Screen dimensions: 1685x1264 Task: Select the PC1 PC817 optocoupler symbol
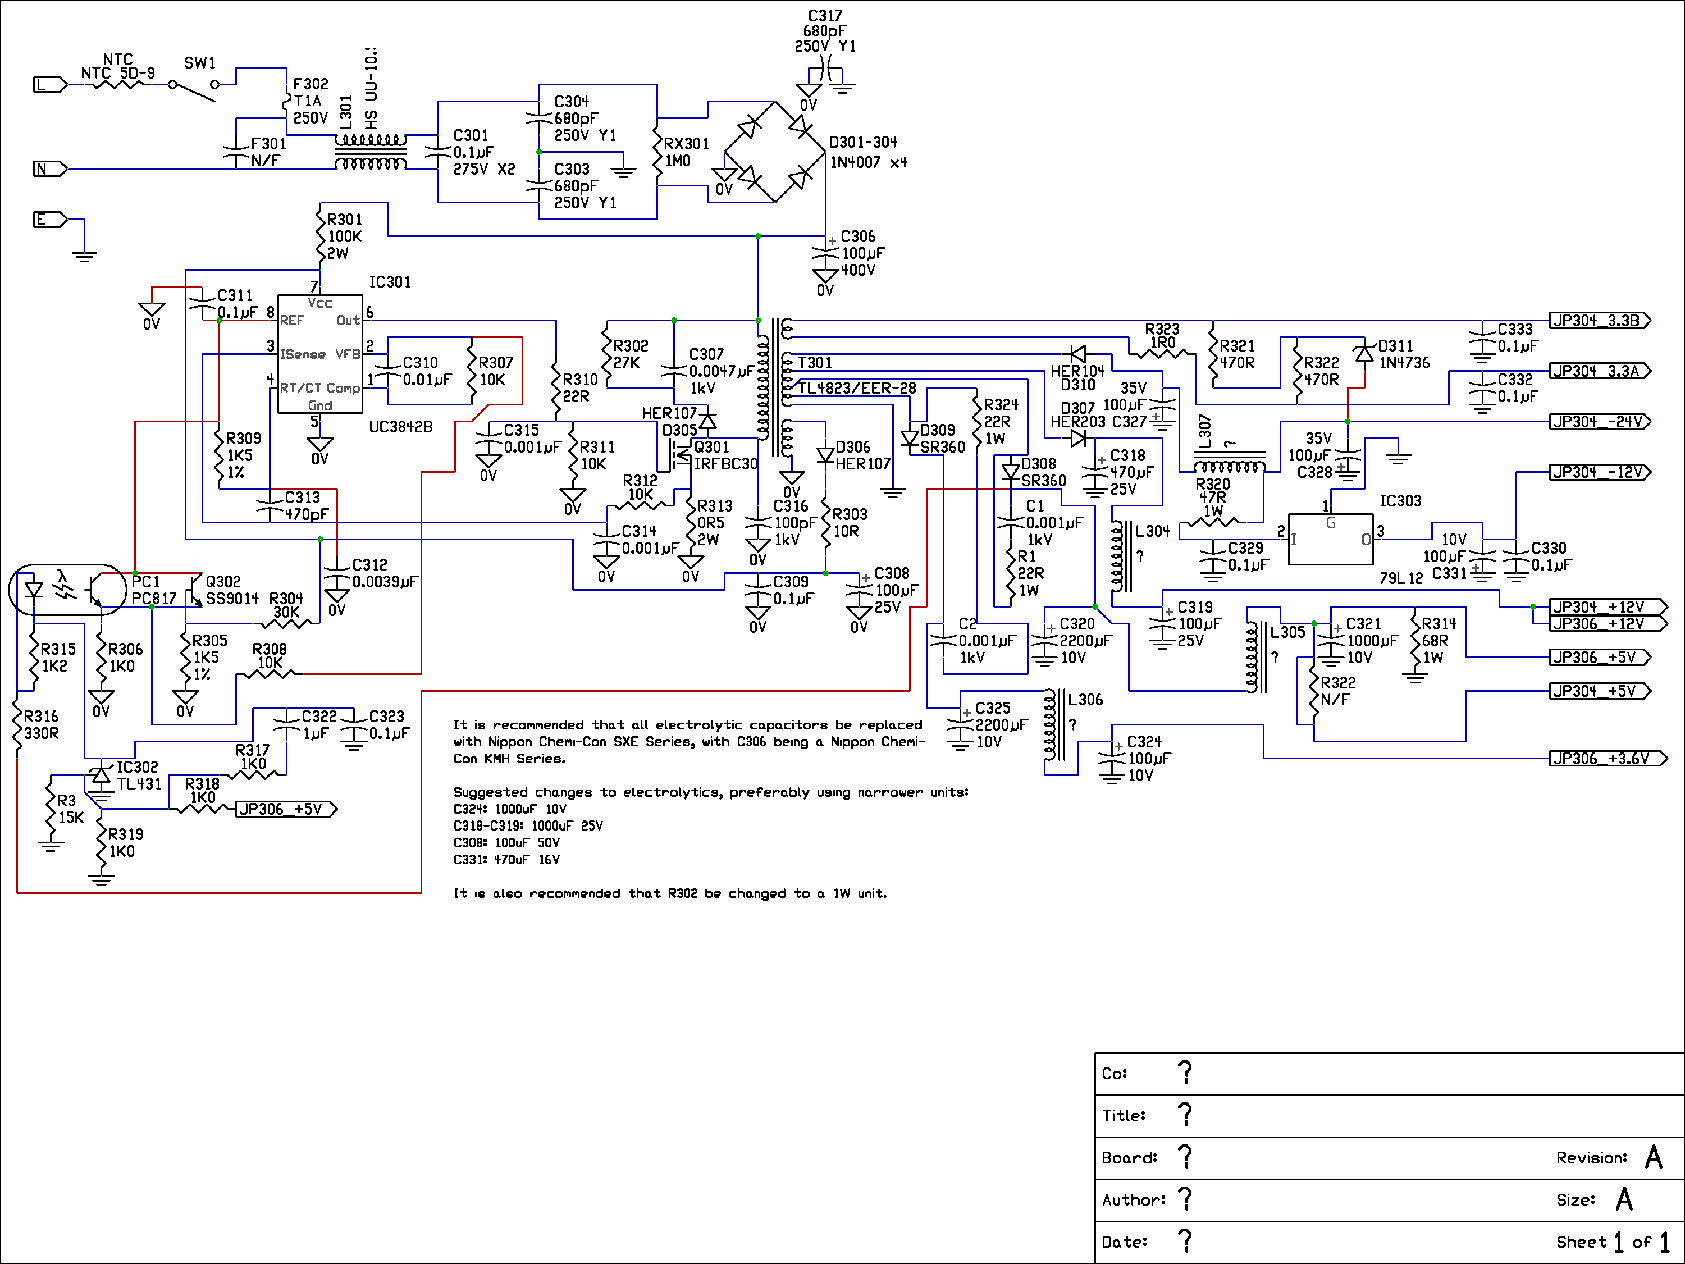67,590
